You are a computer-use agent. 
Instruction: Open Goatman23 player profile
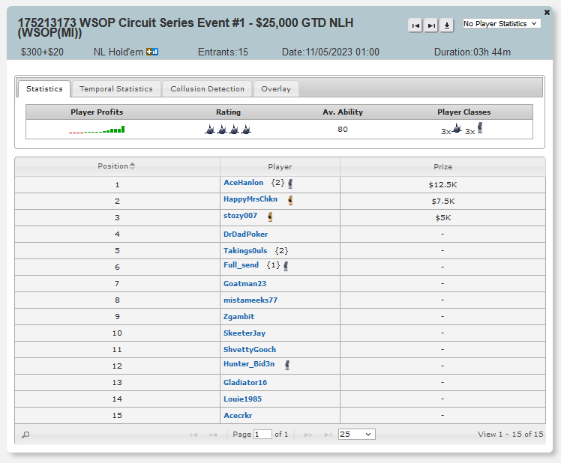tap(244, 283)
